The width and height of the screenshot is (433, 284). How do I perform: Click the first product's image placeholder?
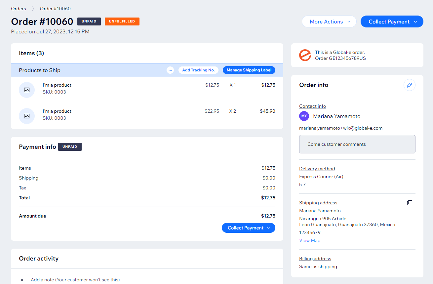[x=27, y=90]
